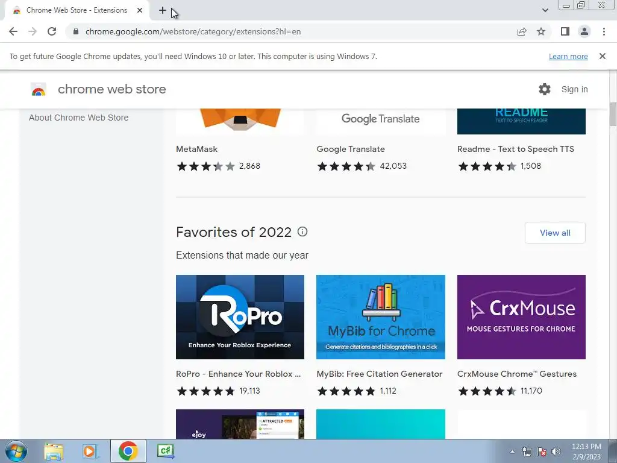The image size is (617, 463).
Task: Dismiss the Windows 7 update notice
Action: [603, 56]
